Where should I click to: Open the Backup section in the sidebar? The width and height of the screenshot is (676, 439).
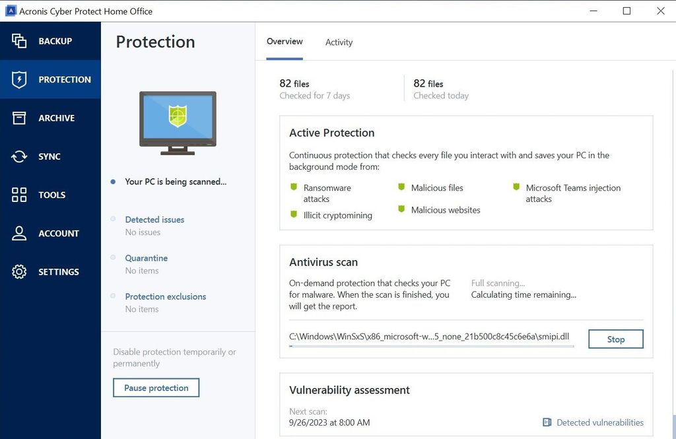coord(17,40)
